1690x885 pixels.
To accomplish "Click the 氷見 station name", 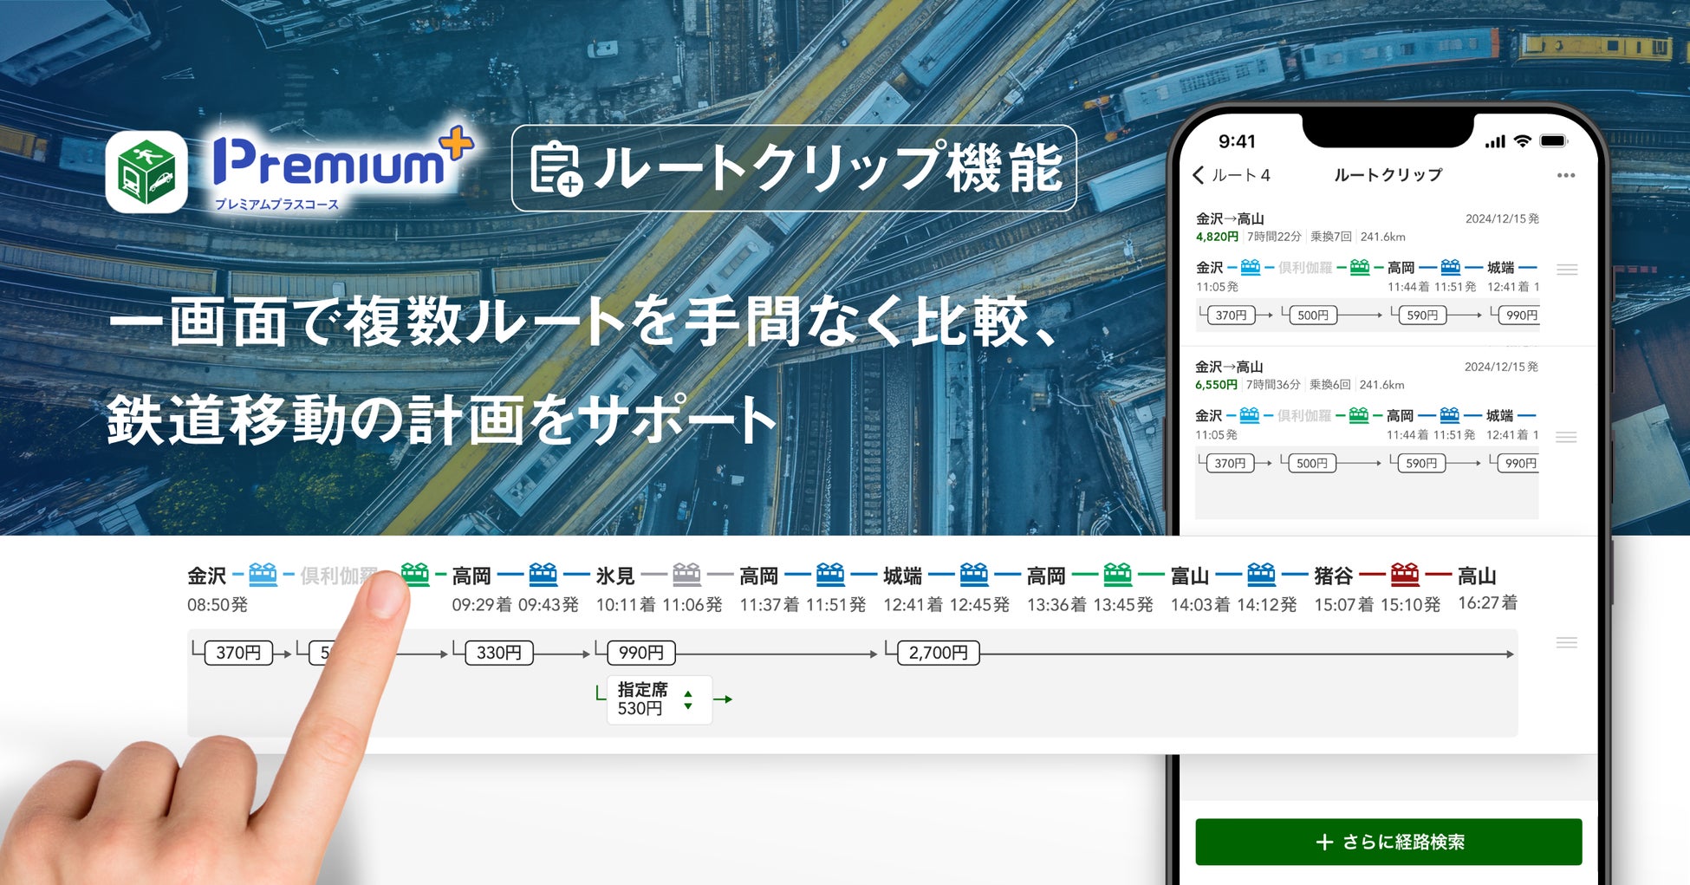I will pyautogui.click(x=615, y=576).
